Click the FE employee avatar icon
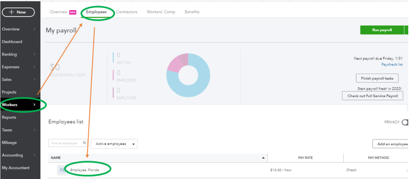 click(x=63, y=170)
